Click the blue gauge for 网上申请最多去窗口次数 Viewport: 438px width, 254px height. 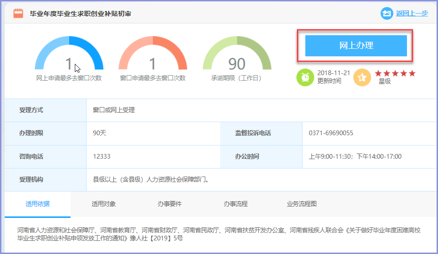coord(69,53)
